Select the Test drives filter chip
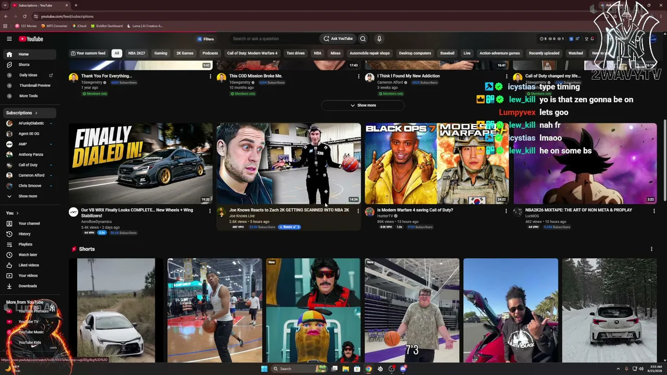This screenshot has width=667, height=375. coord(295,53)
